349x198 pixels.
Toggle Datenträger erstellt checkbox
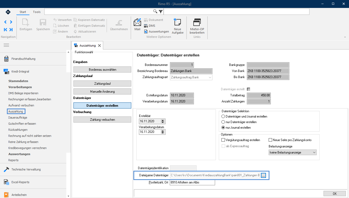coord(248,89)
